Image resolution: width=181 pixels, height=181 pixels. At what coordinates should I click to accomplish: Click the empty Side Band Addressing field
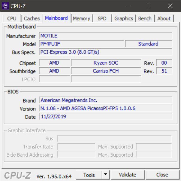pos(76,155)
